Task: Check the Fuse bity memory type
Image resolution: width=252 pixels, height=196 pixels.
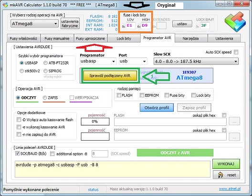Action: point(167,95)
